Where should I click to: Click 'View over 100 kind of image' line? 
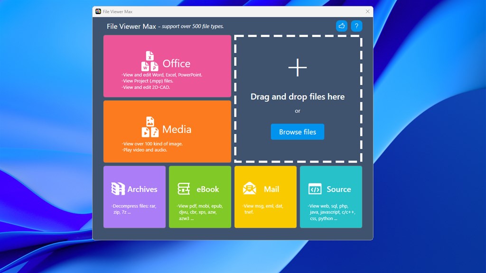[x=152, y=144]
